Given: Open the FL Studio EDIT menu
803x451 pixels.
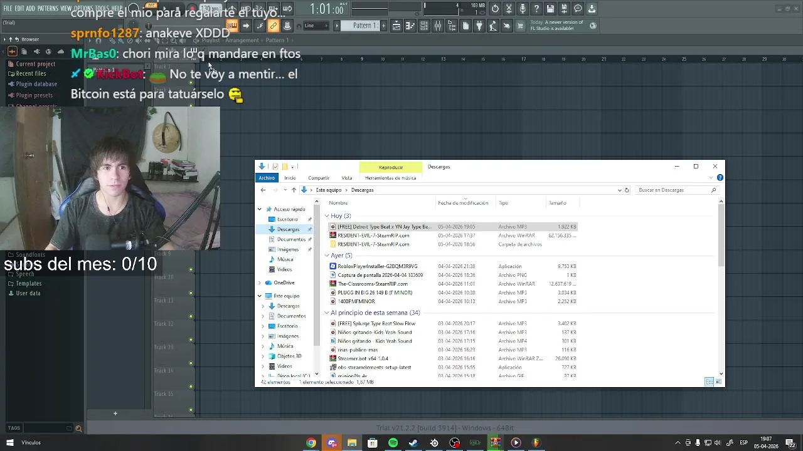Looking at the screenshot, I should [x=19, y=9].
